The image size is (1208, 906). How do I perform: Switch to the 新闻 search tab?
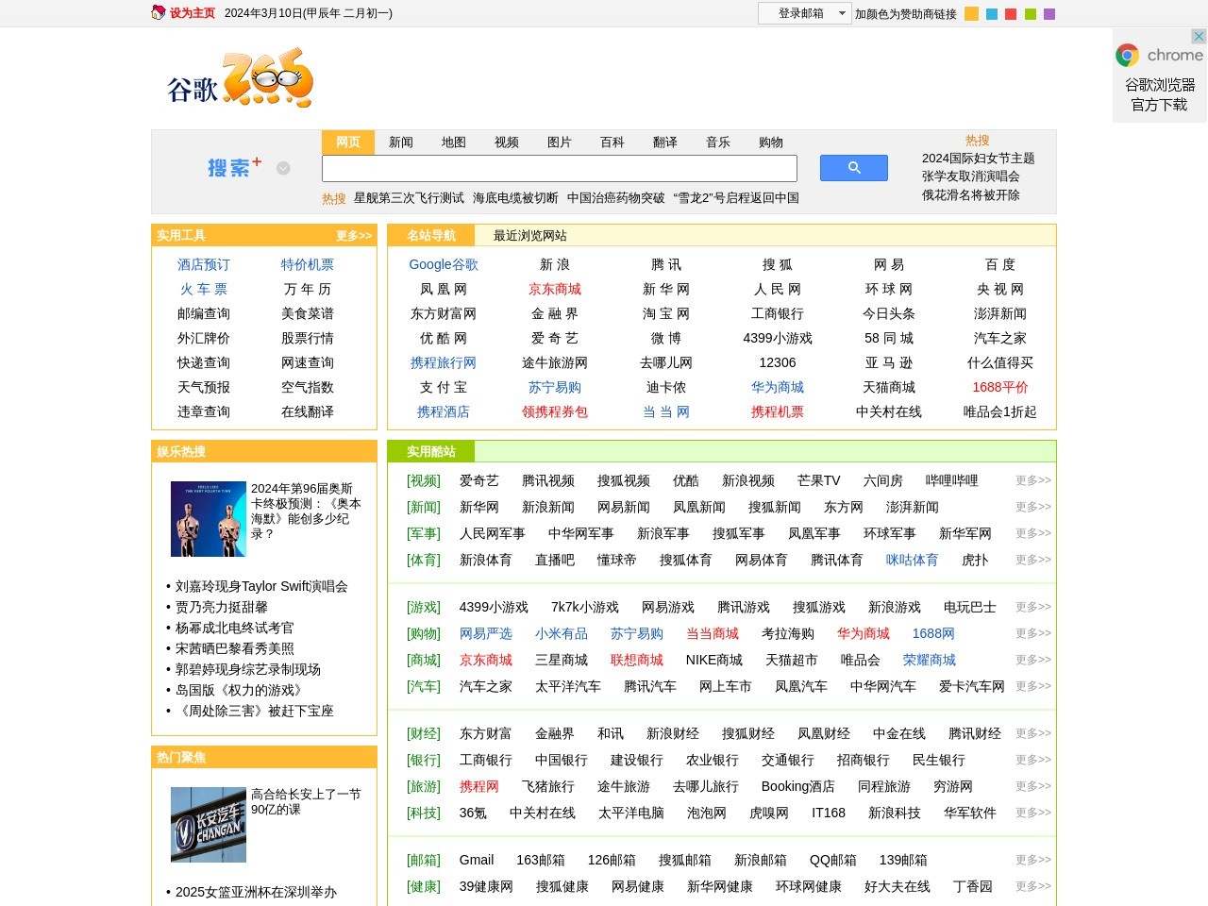(x=401, y=143)
